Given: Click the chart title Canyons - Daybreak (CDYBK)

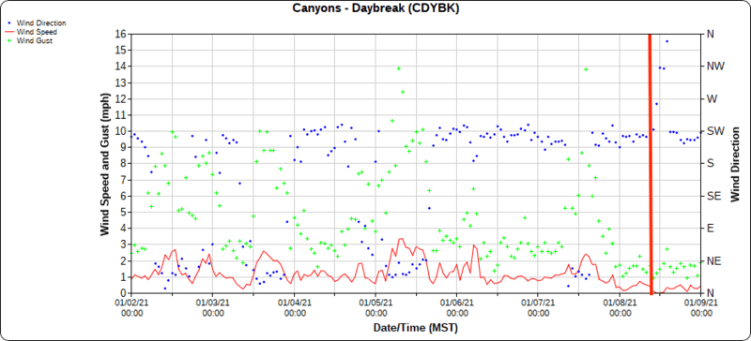Looking at the screenshot, I should (x=376, y=8).
